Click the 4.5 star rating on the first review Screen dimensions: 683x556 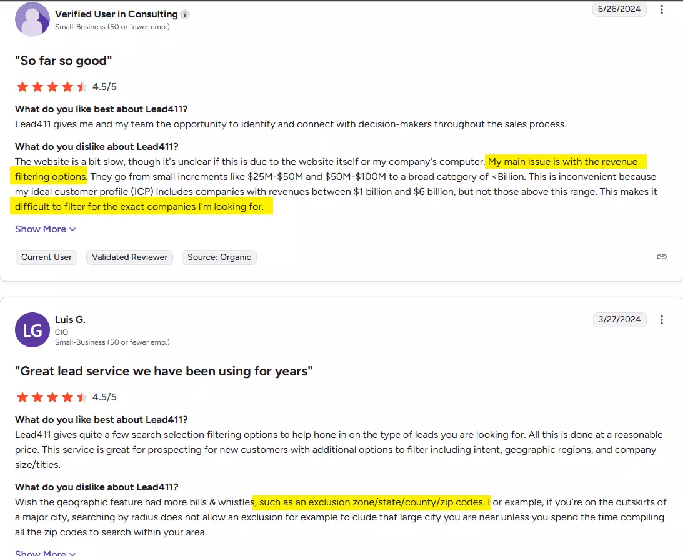point(52,87)
